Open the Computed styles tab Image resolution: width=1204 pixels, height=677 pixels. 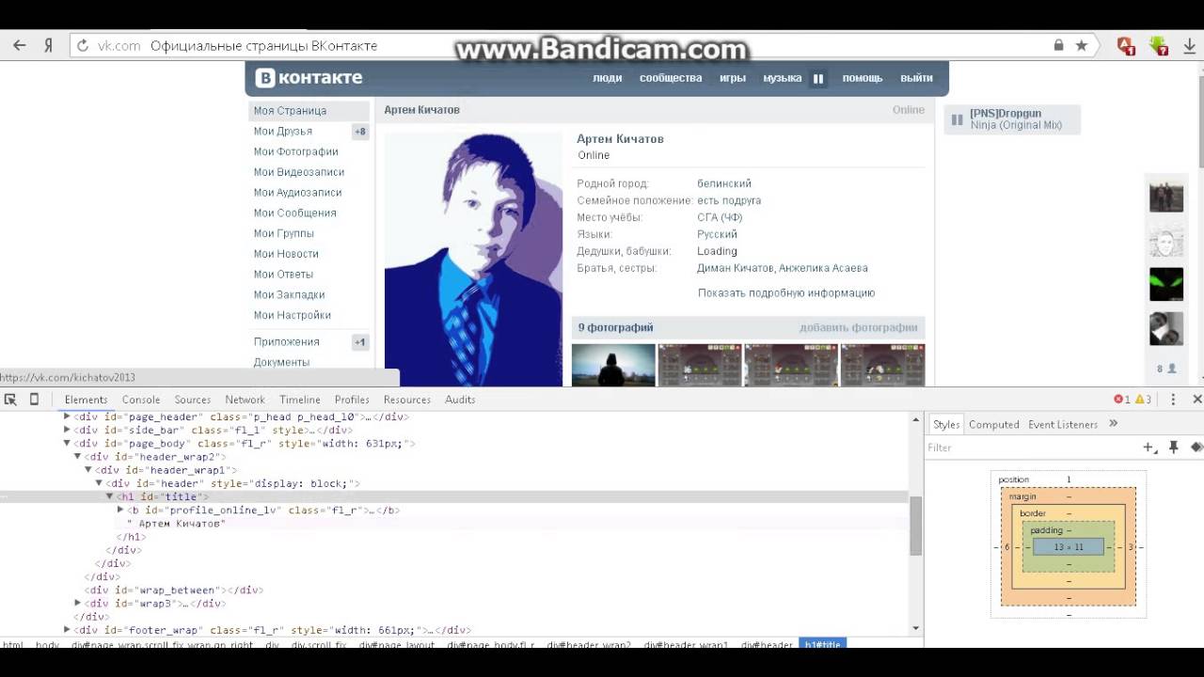[993, 424]
